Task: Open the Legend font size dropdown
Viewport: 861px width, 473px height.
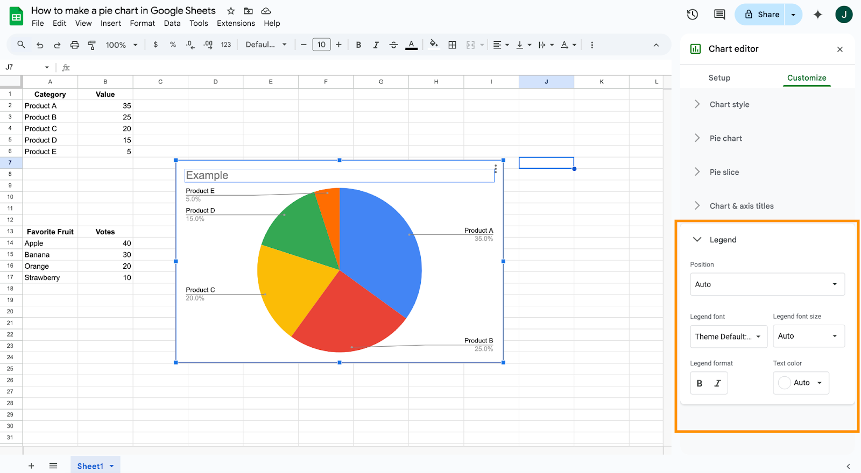Action: pos(808,336)
